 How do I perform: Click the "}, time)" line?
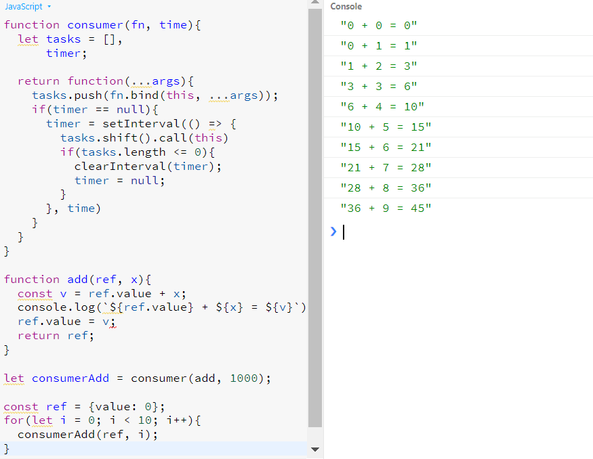click(x=73, y=209)
